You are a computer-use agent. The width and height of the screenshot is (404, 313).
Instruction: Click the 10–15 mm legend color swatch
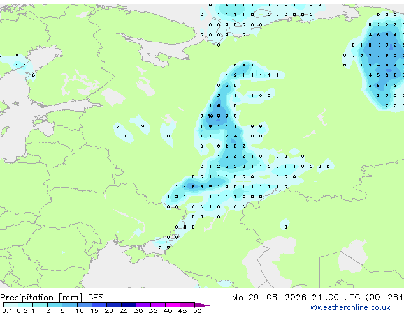tap(85, 305)
